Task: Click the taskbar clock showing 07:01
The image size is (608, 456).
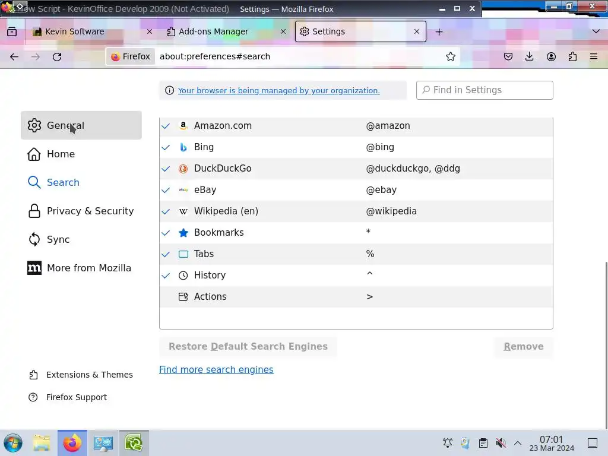Action: tap(552, 443)
